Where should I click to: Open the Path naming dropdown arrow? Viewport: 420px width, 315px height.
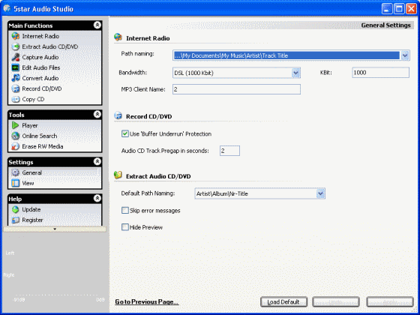pos(405,55)
